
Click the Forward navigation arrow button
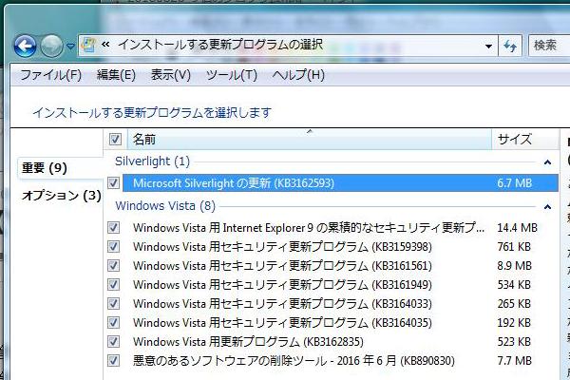point(51,45)
